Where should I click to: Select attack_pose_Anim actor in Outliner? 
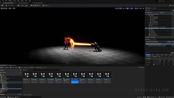(x=154, y=24)
